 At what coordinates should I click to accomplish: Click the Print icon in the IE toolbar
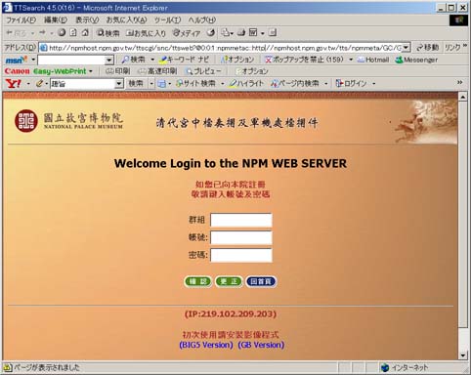pyautogui.click(x=241, y=32)
